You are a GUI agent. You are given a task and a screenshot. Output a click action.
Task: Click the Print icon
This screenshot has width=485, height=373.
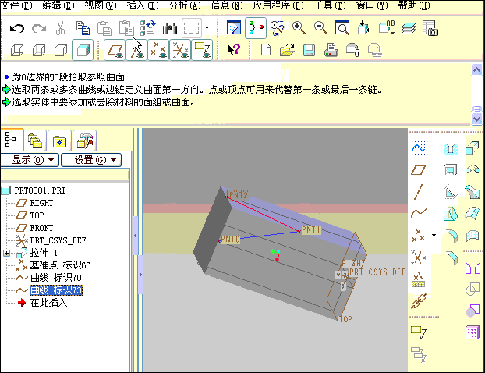[331, 50]
